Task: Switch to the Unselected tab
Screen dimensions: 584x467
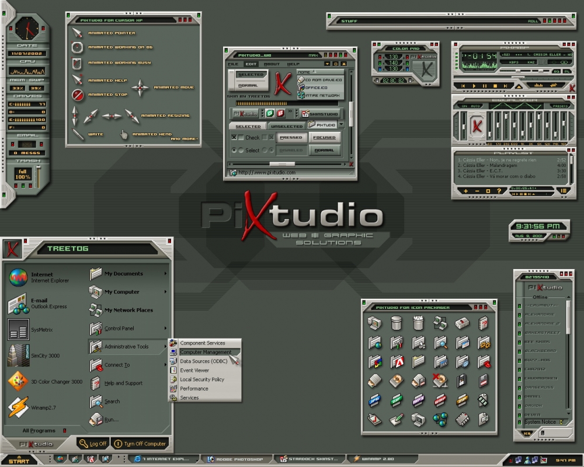Action: (286, 126)
